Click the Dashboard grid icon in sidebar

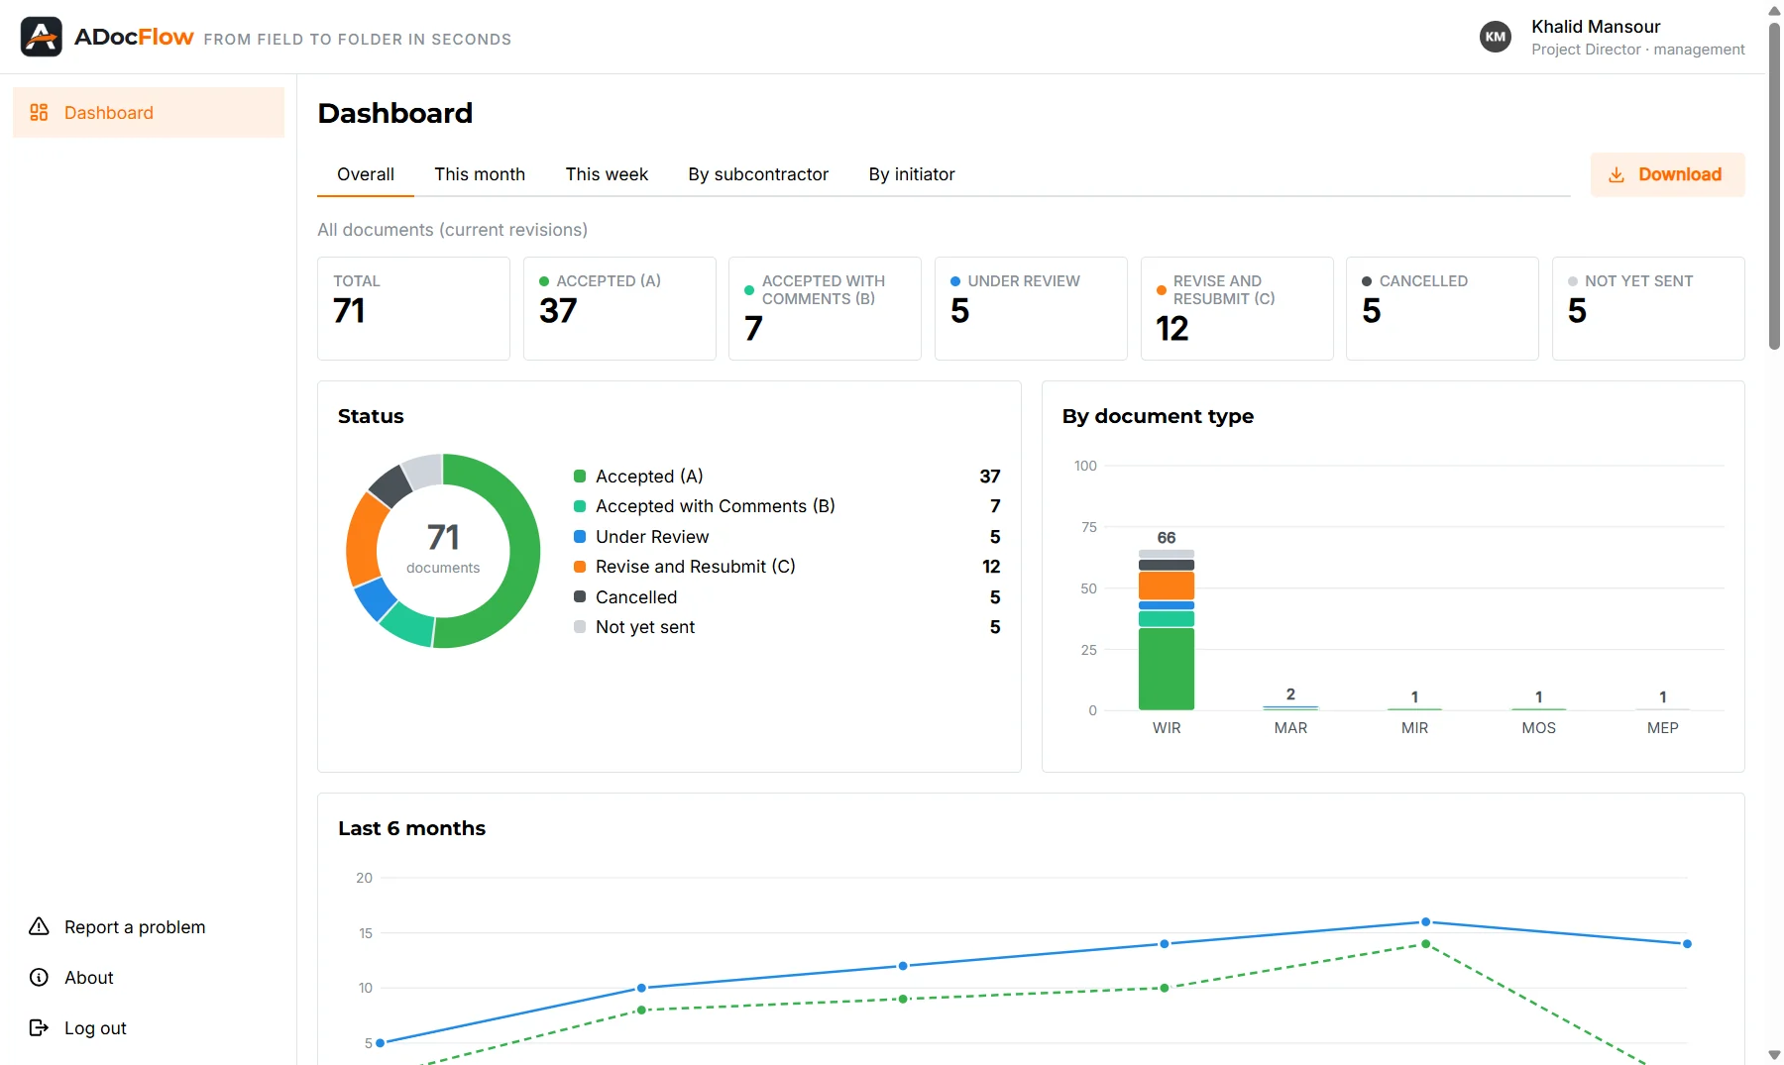point(39,113)
